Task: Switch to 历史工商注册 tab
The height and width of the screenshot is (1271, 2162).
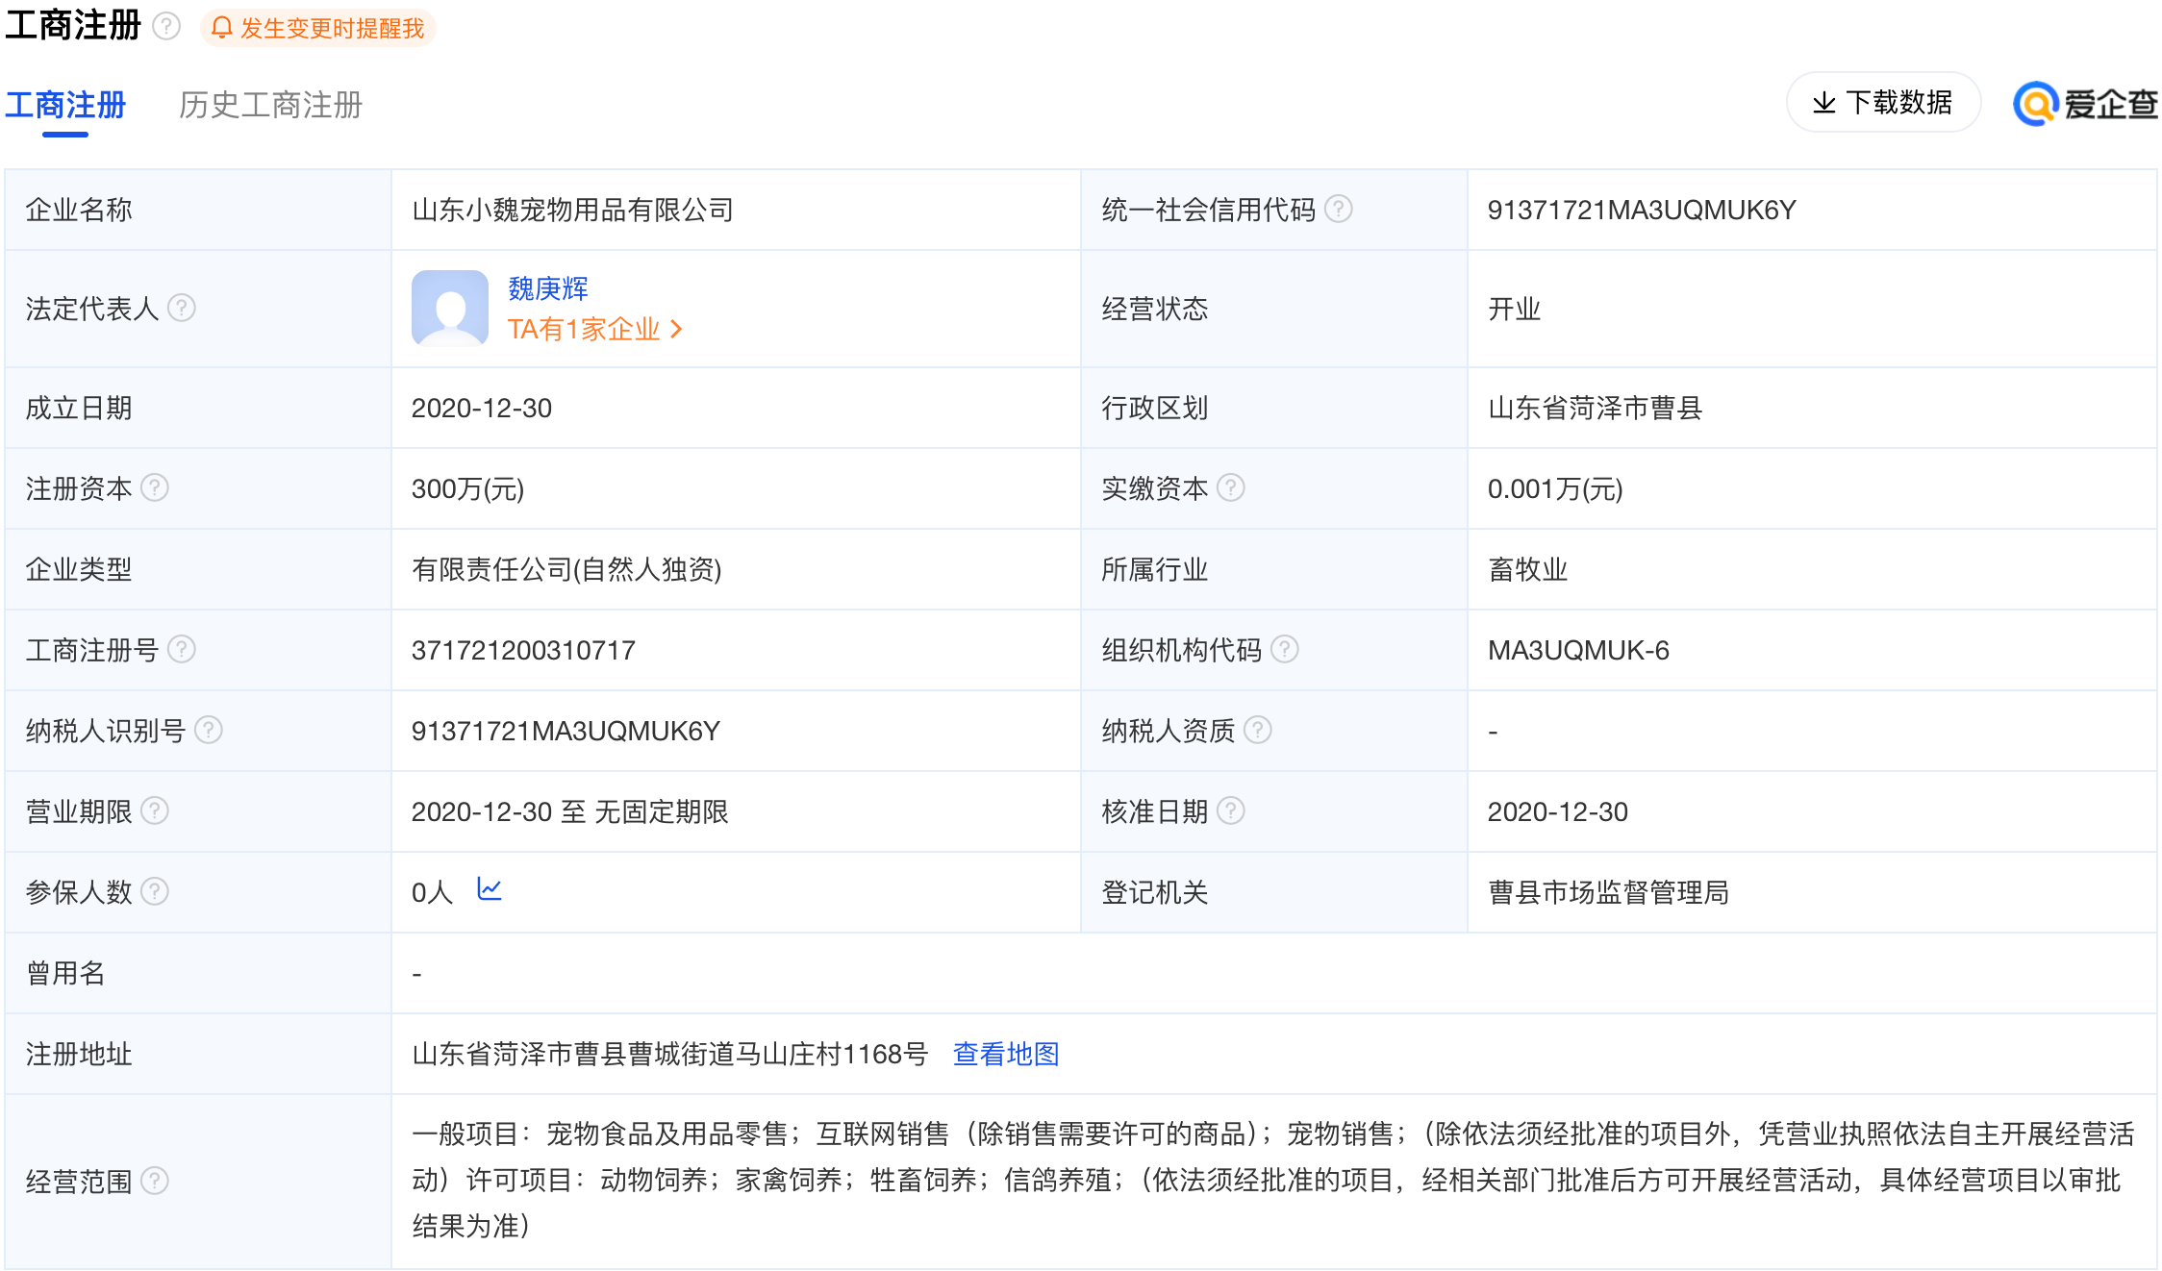Action: [270, 105]
